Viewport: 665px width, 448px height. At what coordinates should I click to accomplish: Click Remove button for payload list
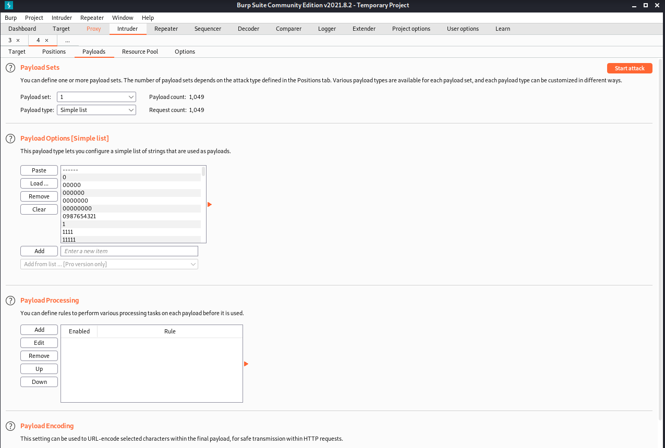(x=39, y=196)
